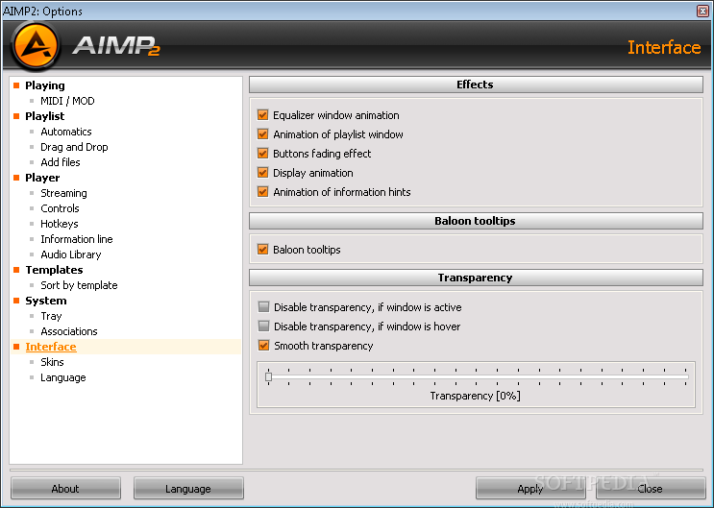Open the System settings section
714x508 pixels.
click(x=45, y=301)
